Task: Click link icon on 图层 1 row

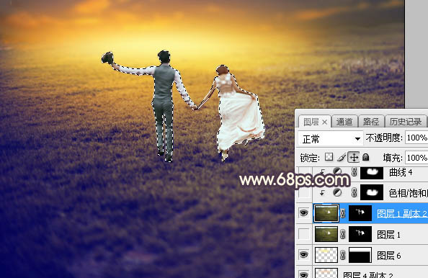Action: pos(342,234)
